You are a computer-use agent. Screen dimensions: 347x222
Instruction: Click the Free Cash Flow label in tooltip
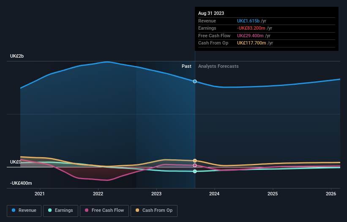(214, 36)
